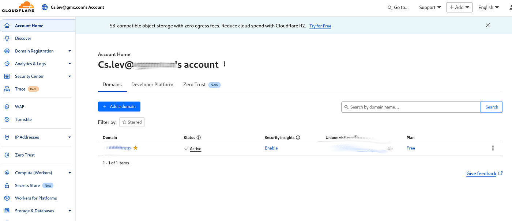Click the Go to... quick search
512x221 pixels.
[398, 7]
